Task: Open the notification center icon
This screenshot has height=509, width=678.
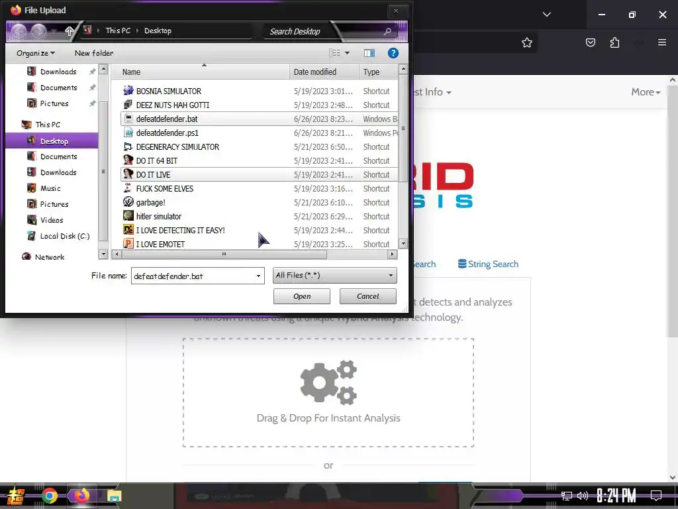Action: [656, 496]
